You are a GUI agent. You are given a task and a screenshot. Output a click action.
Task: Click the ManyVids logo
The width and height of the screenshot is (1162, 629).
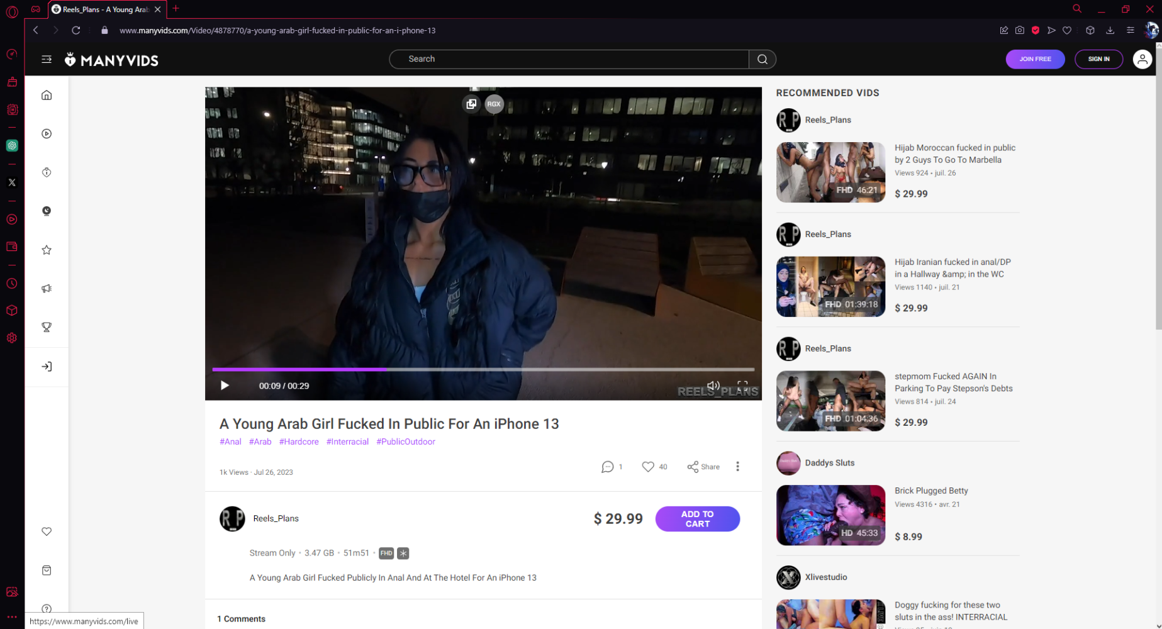point(111,60)
